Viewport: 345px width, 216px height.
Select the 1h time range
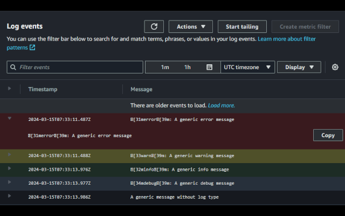[187, 67]
